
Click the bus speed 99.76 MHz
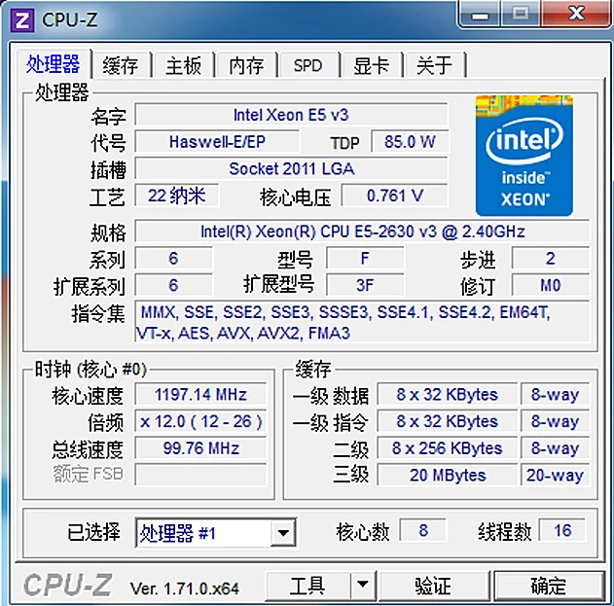pyautogui.click(x=200, y=448)
